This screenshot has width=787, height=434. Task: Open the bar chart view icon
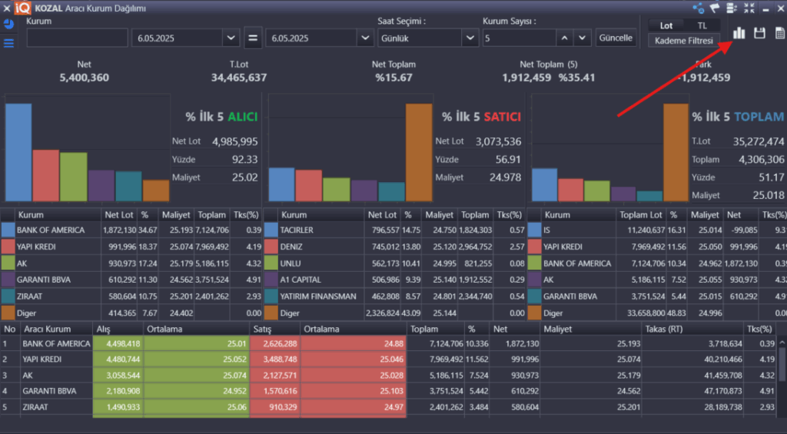[x=739, y=33]
